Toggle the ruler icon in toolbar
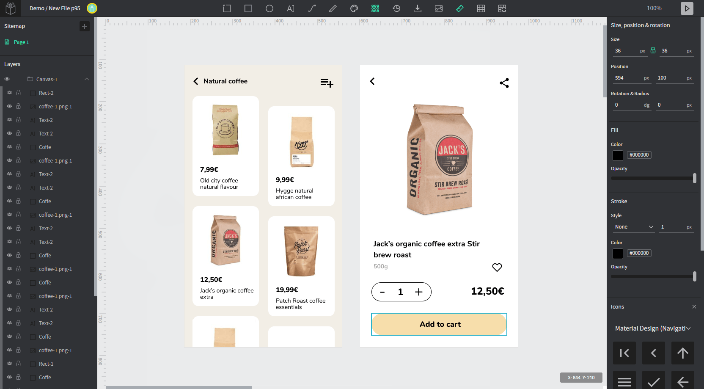 (x=460, y=8)
